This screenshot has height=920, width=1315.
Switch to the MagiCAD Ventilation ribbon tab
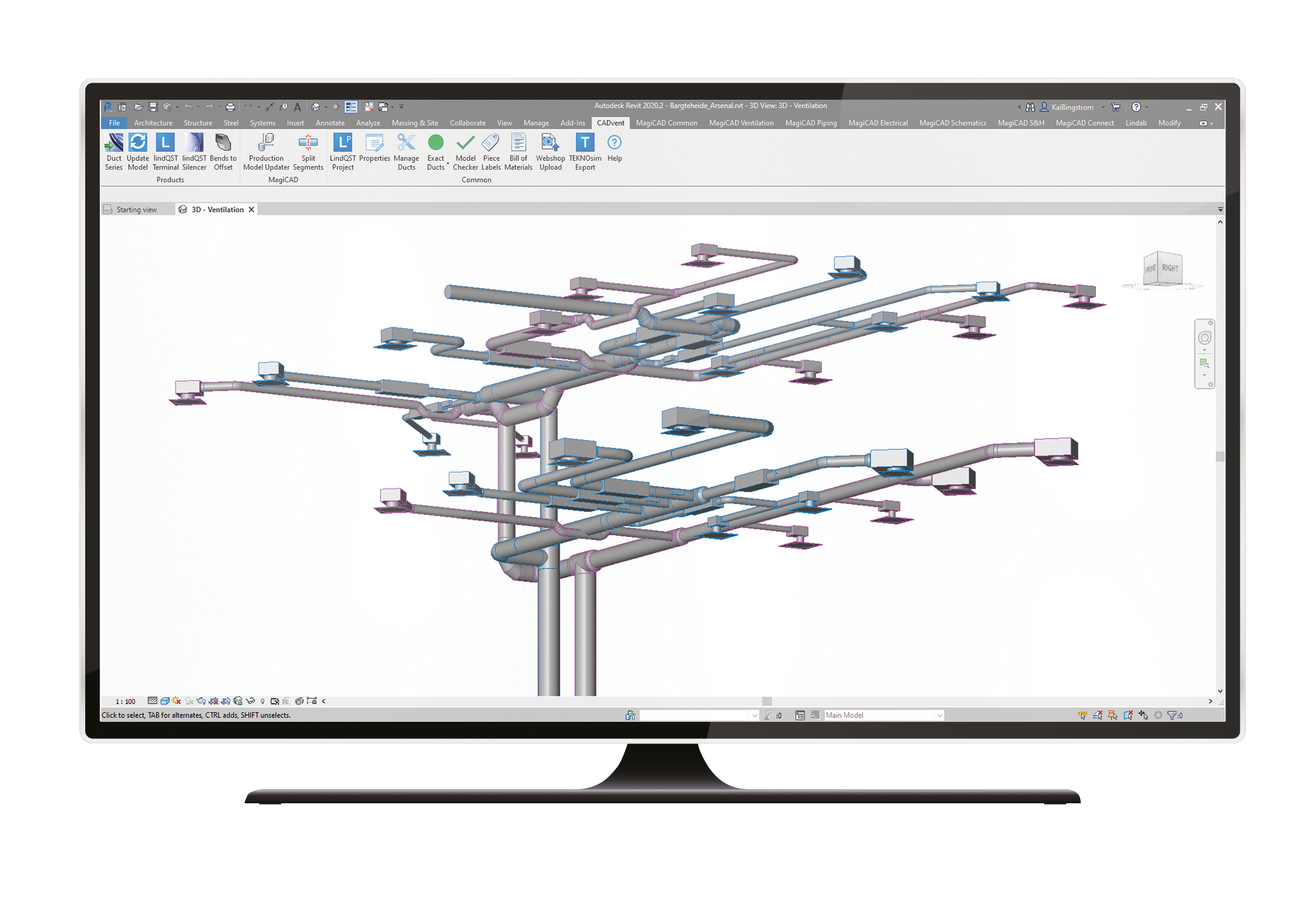[741, 123]
